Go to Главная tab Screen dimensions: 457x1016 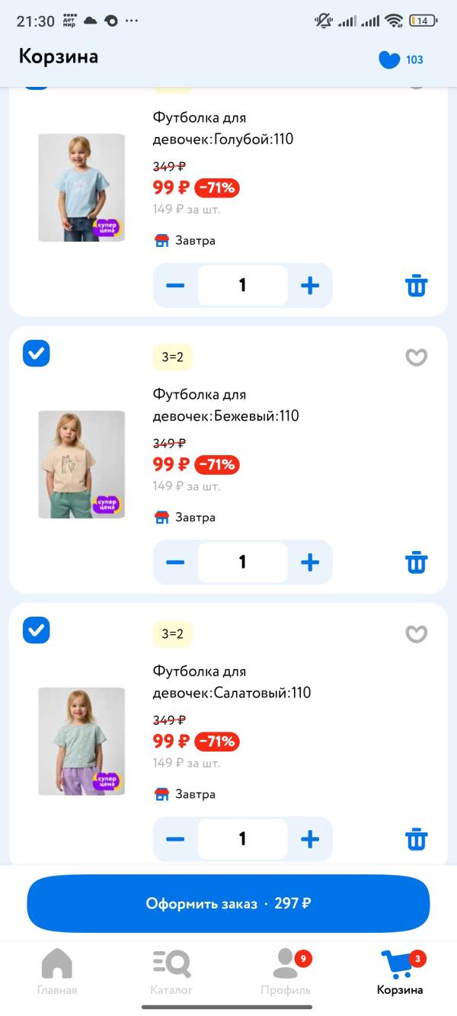[57, 972]
